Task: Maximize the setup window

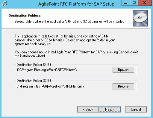Action: (134, 3)
